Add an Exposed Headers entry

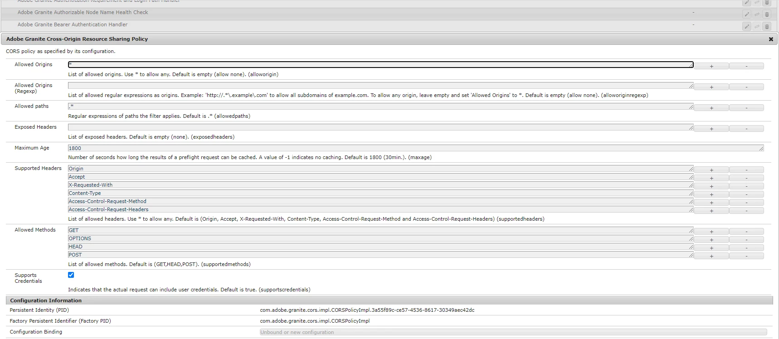(711, 129)
